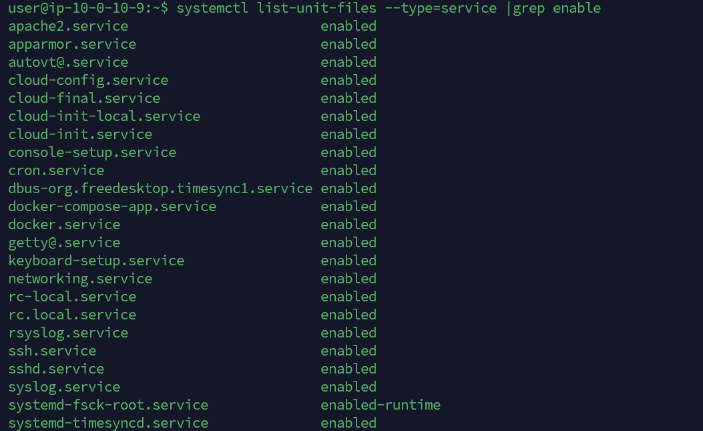Click the docker.service entry

[64, 225]
